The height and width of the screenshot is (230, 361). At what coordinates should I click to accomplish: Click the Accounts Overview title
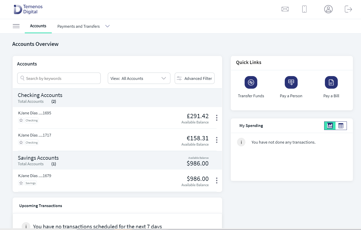[35, 44]
